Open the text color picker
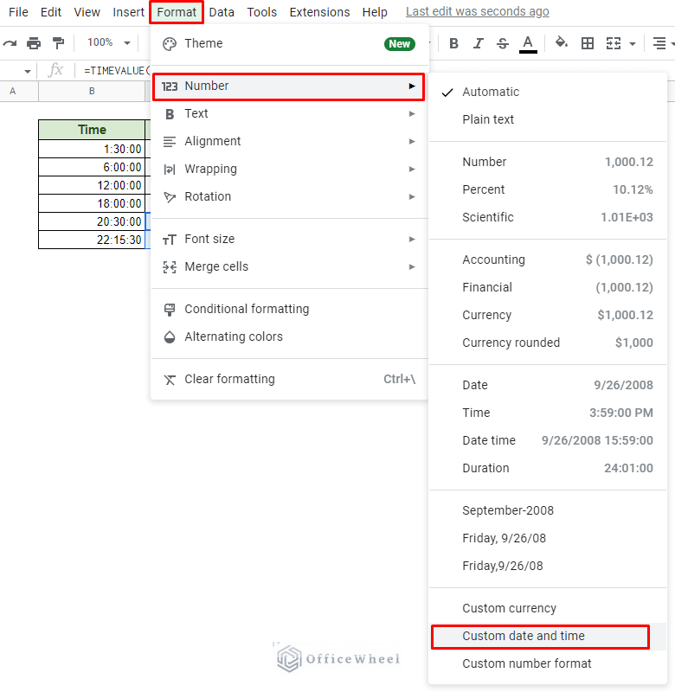The height and width of the screenshot is (692, 675). pos(528,44)
